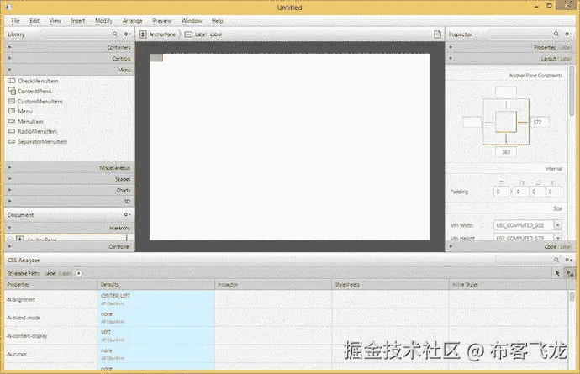Viewport: 580px width, 374px height.
Task: Click the Styleable Path round arrow button
Action: pos(78,273)
